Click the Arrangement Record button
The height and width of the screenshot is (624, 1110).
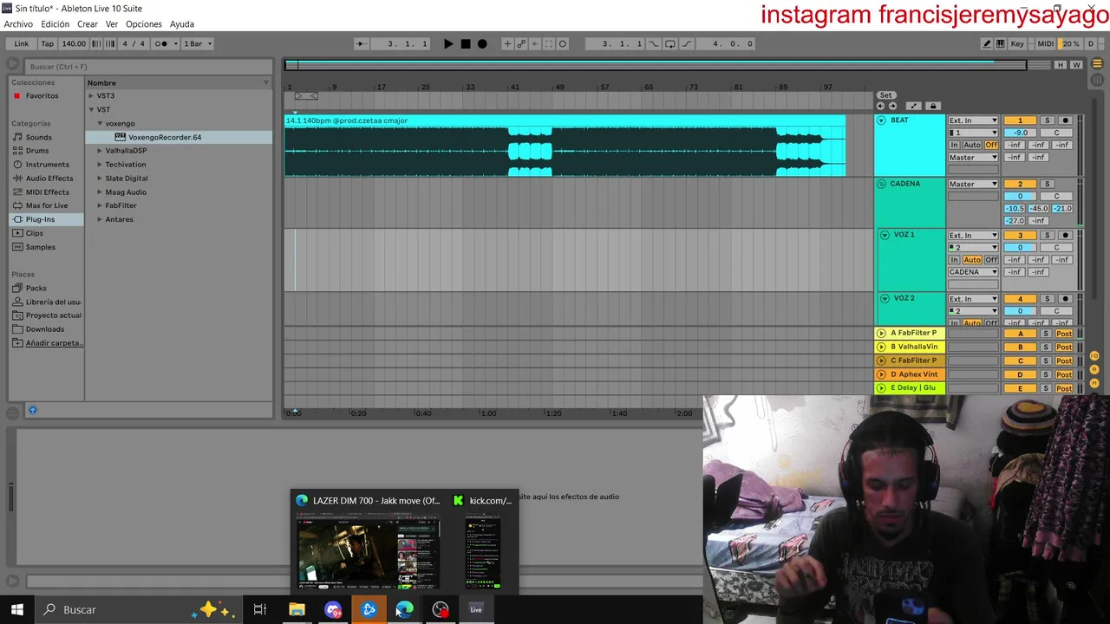pos(482,44)
